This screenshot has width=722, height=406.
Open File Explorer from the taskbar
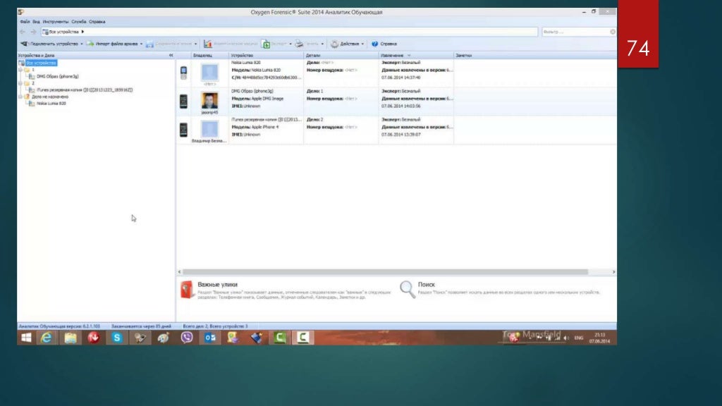click(x=71, y=338)
